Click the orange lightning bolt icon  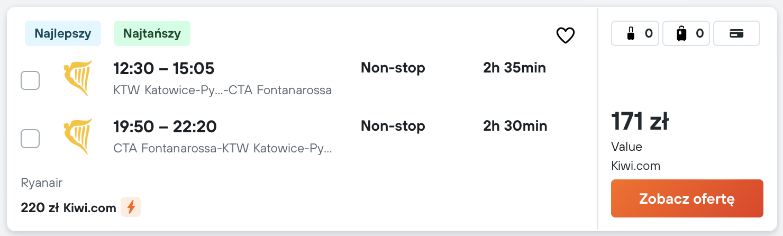131,207
